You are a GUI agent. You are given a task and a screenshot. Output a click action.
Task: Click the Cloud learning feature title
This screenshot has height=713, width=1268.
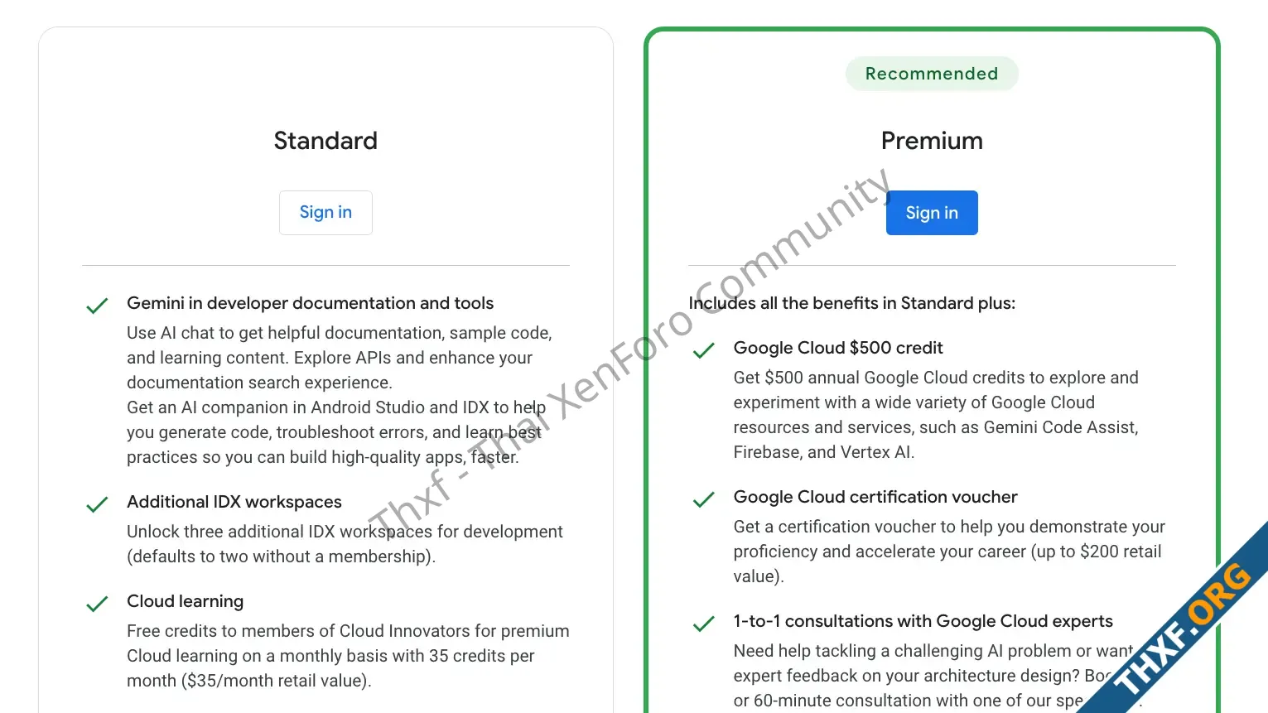tap(186, 601)
